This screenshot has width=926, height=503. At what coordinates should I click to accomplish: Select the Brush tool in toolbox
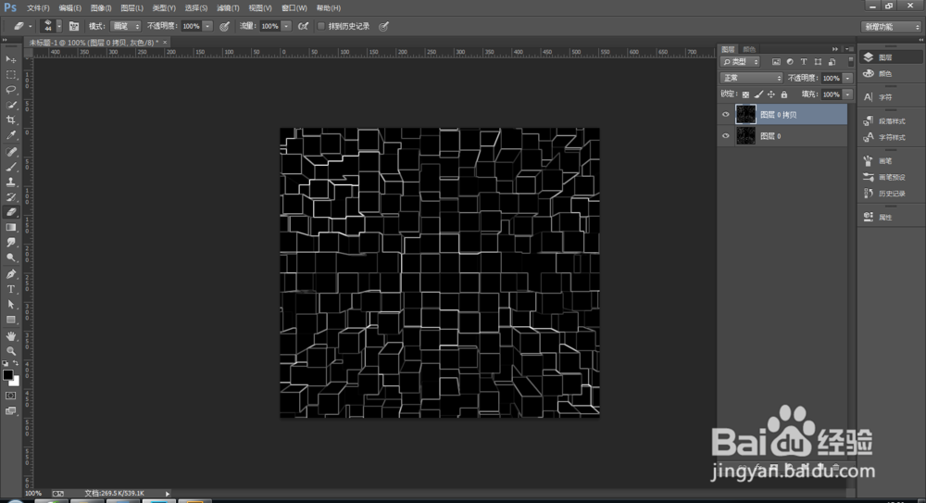[x=10, y=168]
